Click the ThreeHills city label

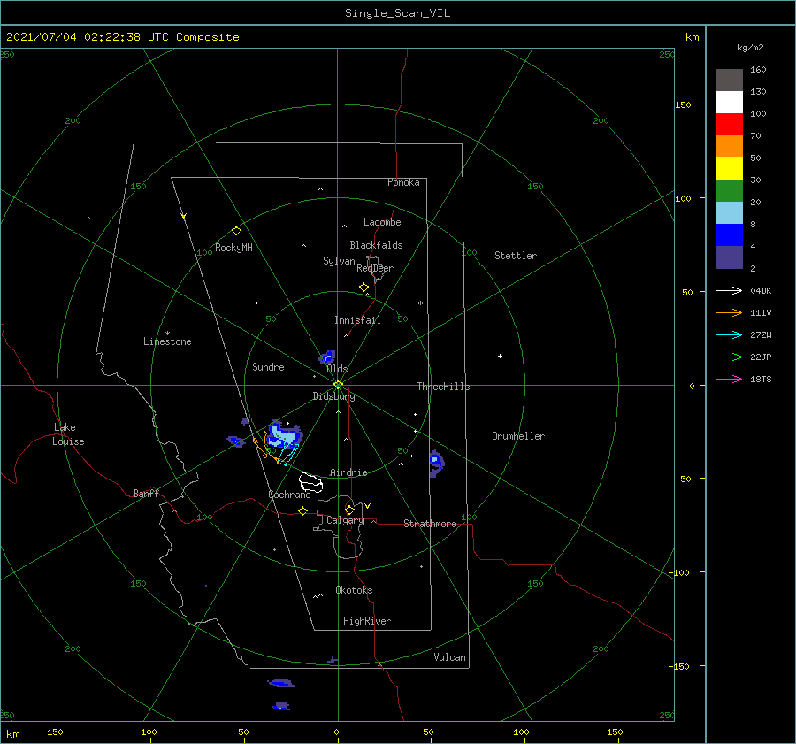[x=444, y=387]
